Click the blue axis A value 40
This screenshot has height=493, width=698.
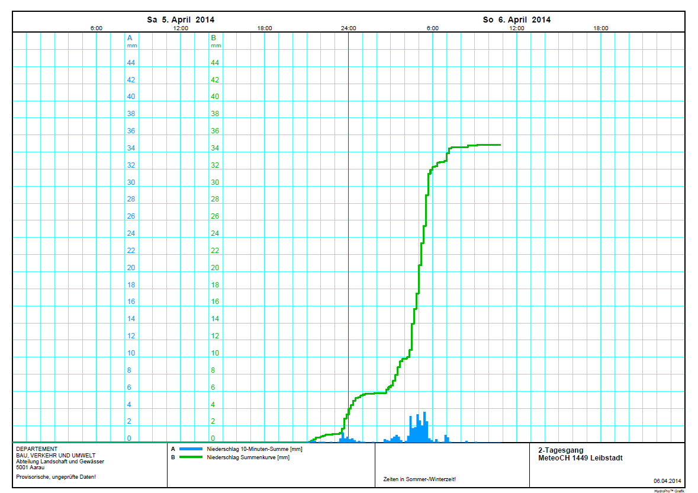(131, 97)
